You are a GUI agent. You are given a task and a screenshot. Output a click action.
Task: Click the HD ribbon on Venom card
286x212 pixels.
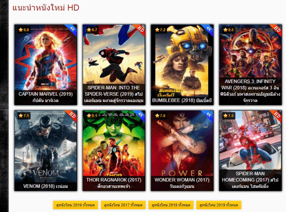point(72,115)
